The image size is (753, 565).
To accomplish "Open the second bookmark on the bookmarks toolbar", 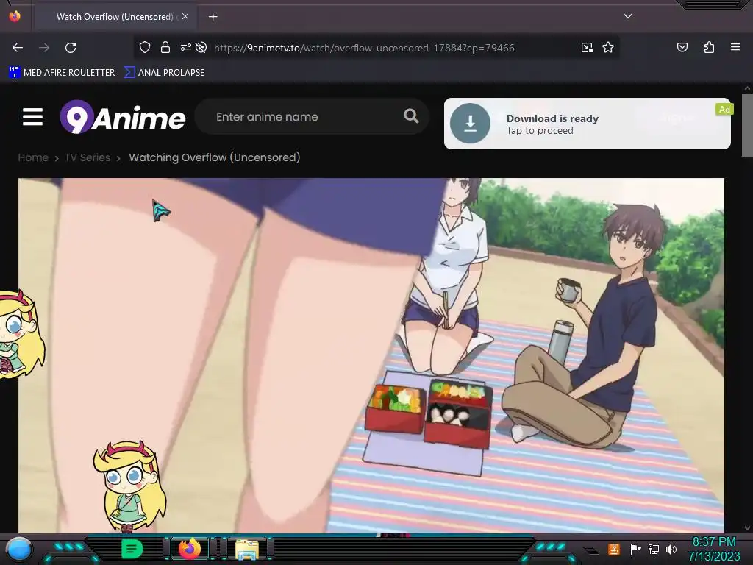I will (164, 73).
